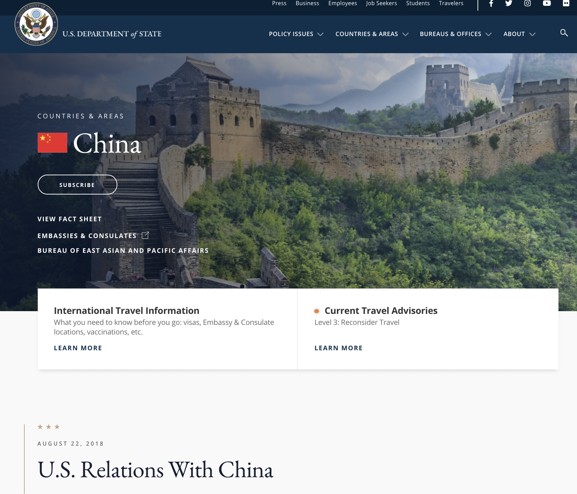Open the Instagram social icon

click(x=528, y=3)
